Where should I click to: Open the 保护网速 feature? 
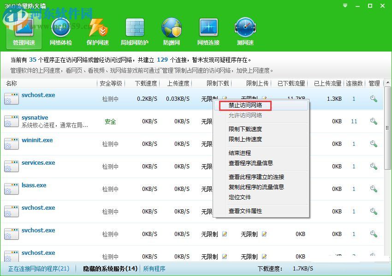[x=97, y=32]
